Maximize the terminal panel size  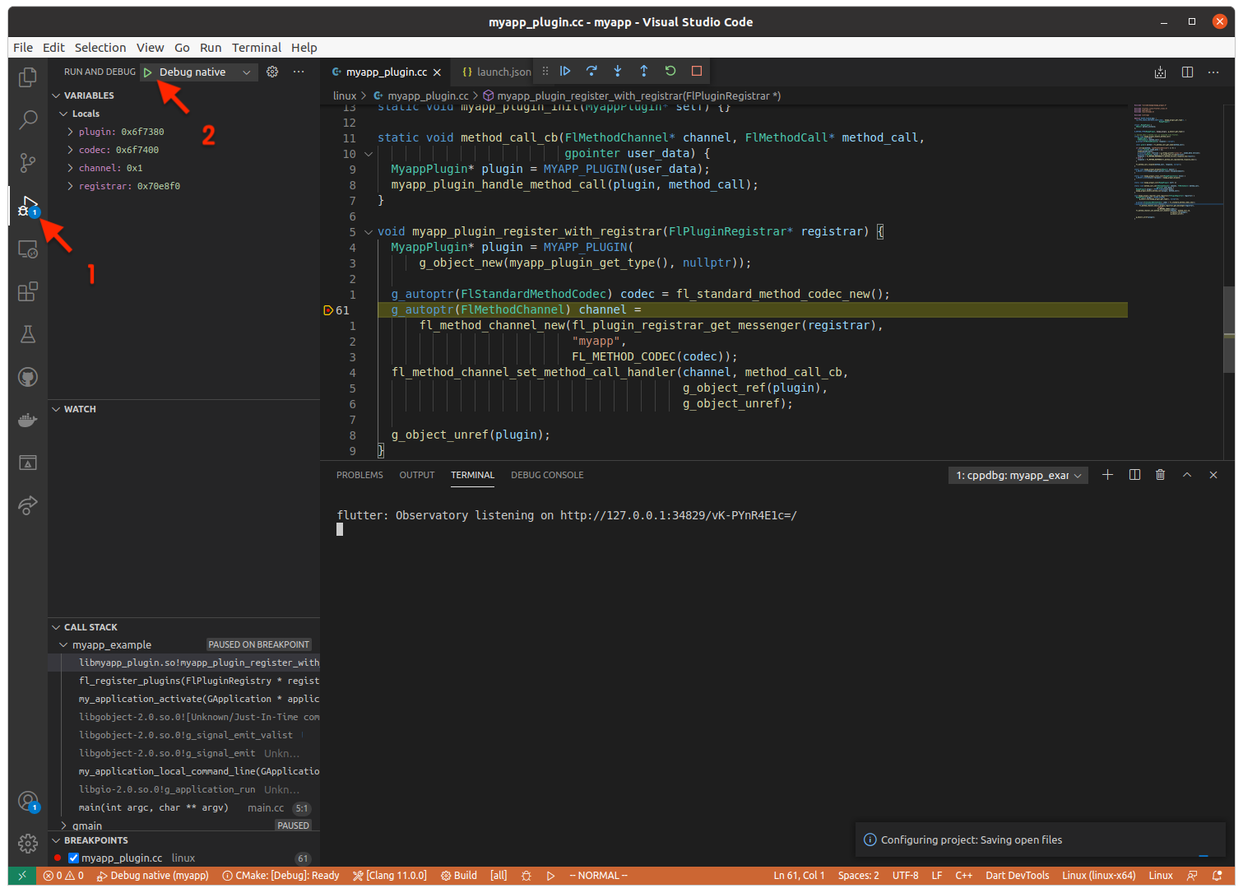click(1186, 475)
